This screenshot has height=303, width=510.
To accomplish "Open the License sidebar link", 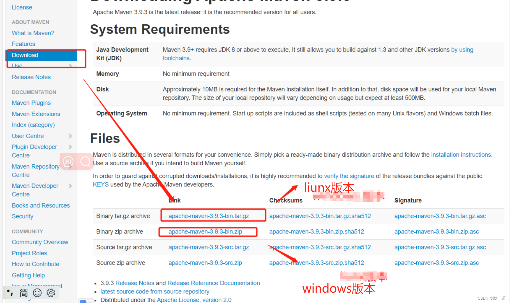I will [22, 7].
